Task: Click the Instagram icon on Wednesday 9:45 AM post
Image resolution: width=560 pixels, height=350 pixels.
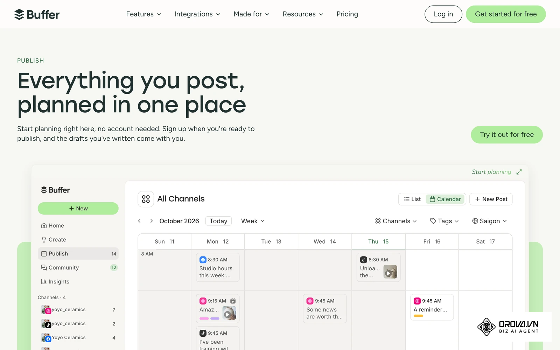Action: [310, 301]
